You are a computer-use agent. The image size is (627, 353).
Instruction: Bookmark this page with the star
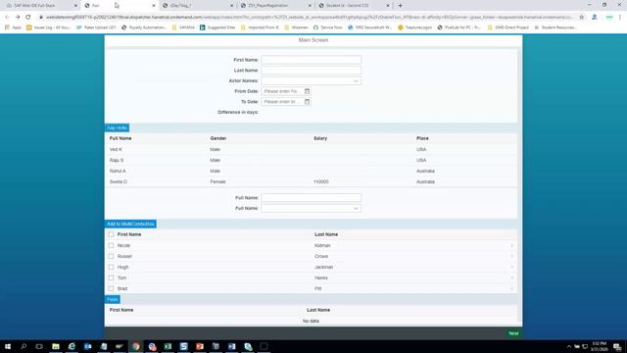tap(581, 18)
